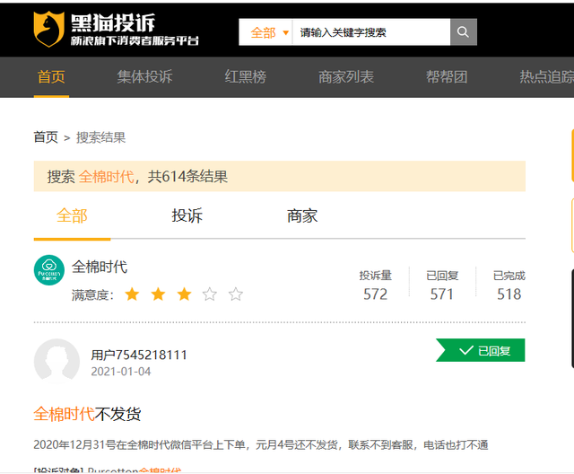Open the 全部 search category dropdown

pos(269,32)
